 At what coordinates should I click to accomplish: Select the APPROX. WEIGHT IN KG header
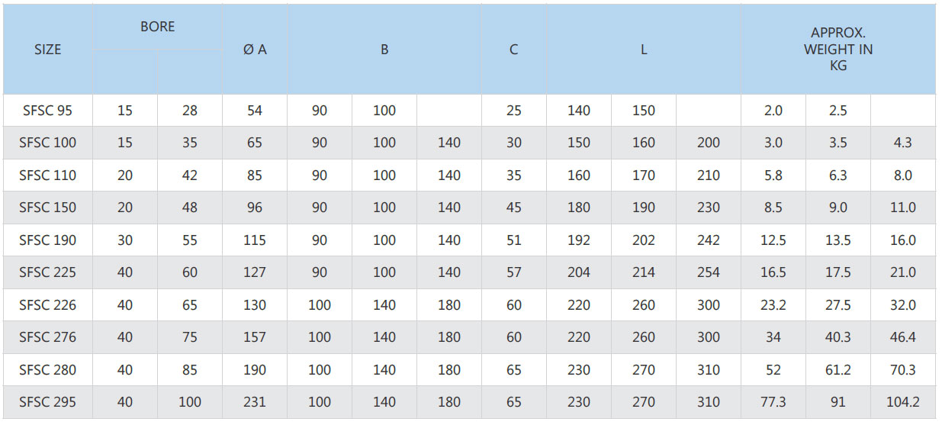[838, 50]
